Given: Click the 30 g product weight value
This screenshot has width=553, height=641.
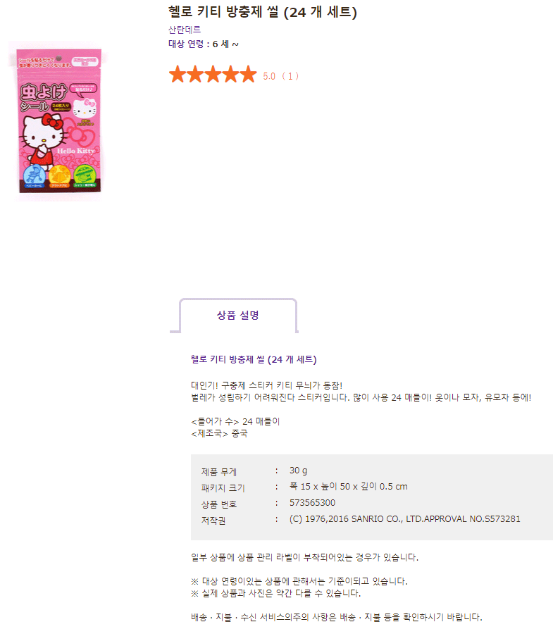Looking at the screenshot, I should pyautogui.click(x=298, y=471).
